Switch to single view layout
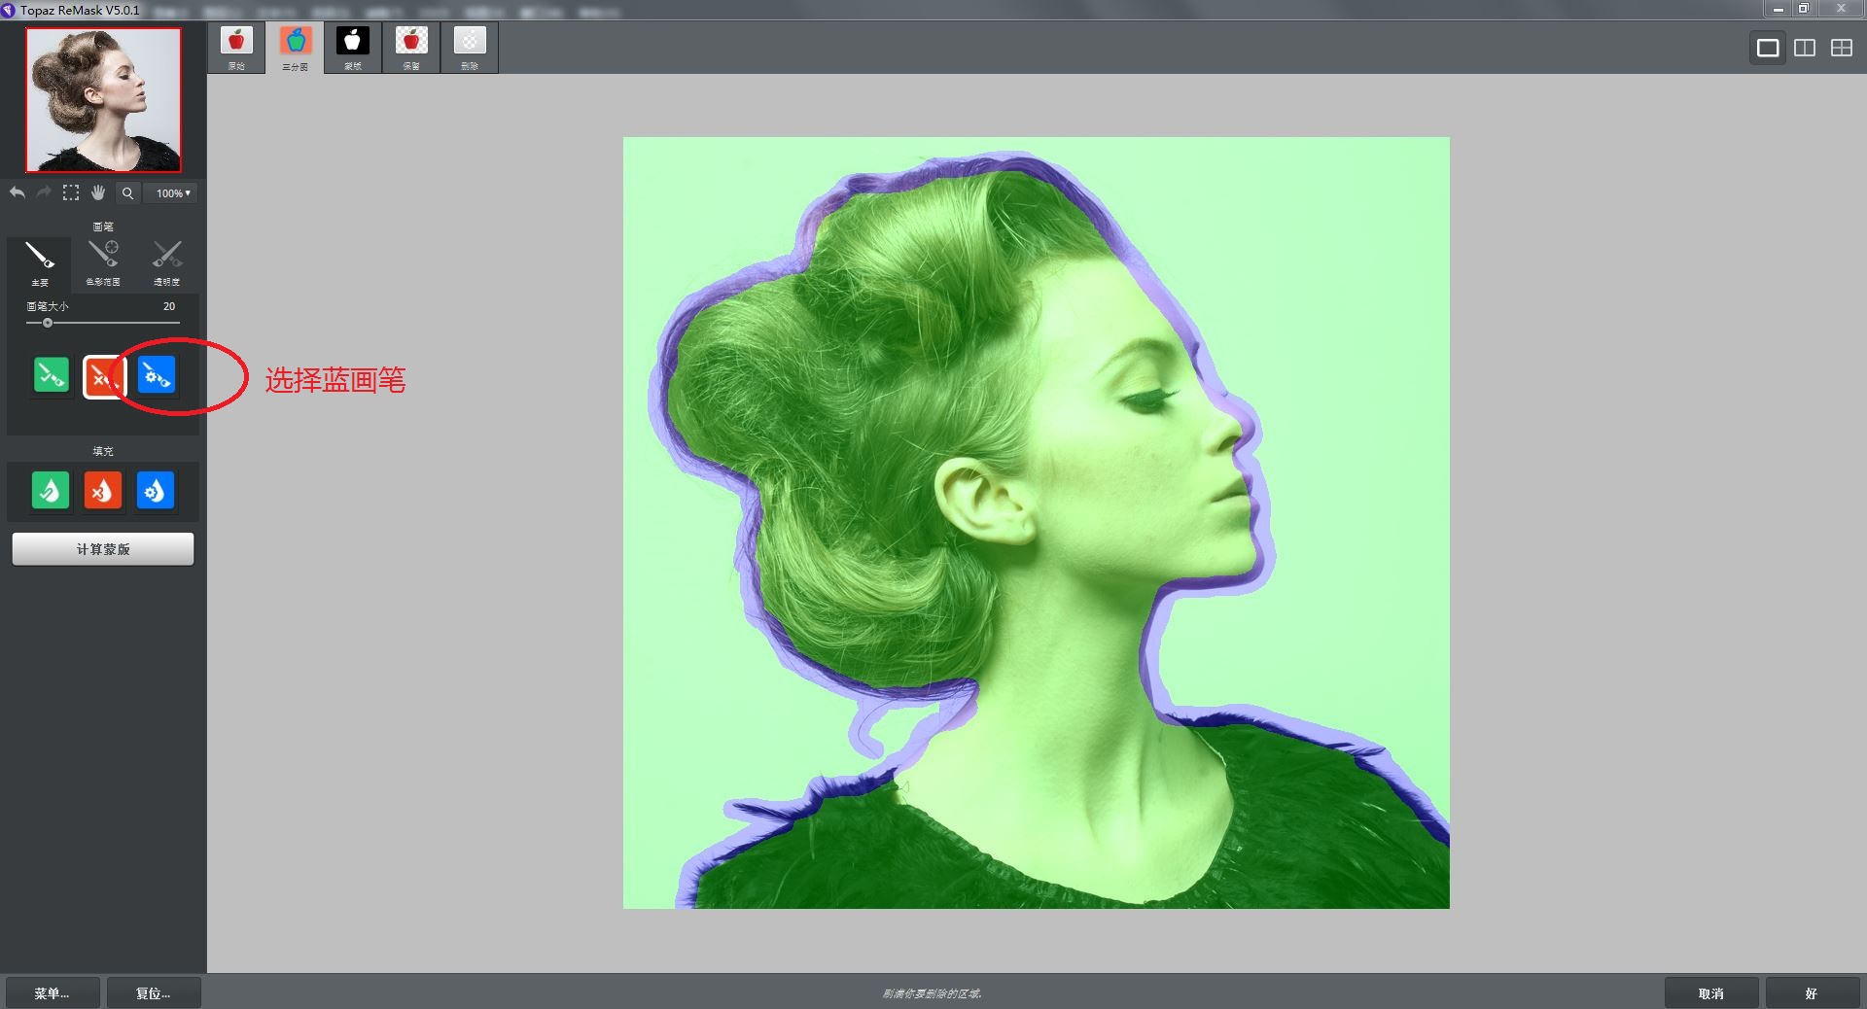Viewport: 1867px width, 1009px height. (x=1768, y=48)
